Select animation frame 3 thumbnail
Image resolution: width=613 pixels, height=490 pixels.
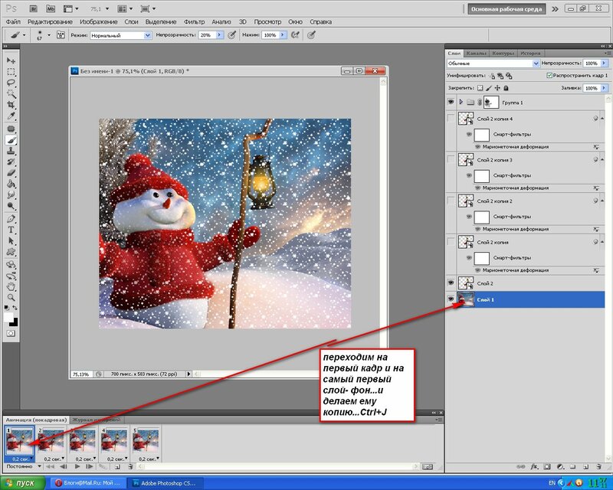tap(82, 440)
